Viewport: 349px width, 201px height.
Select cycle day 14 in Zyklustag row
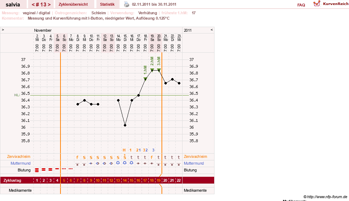coord(125,180)
